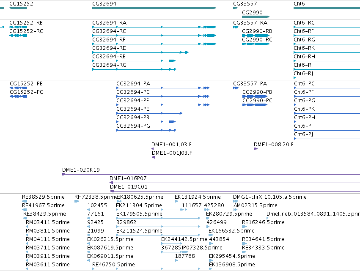This screenshot has width=360, height=271.
Task: Open the IP07328.5prime EST label
Action: click(x=202, y=248)
